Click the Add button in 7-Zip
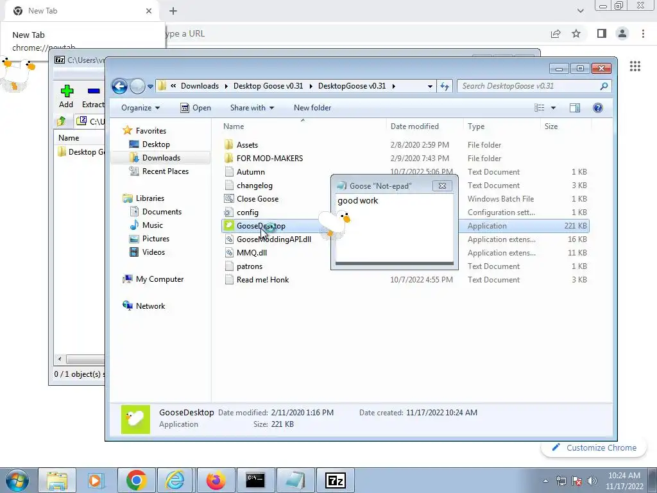 [x=66, y=96]
